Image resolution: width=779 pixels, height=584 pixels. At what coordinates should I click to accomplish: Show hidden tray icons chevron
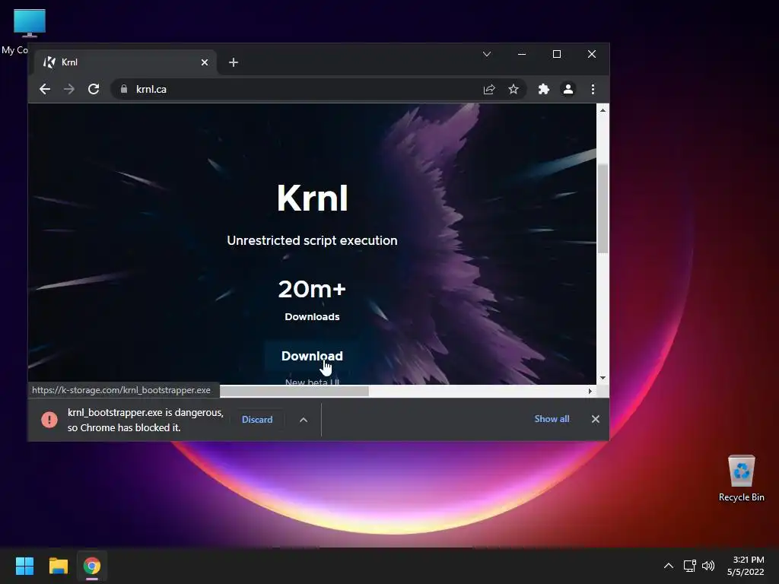[669, 566]
